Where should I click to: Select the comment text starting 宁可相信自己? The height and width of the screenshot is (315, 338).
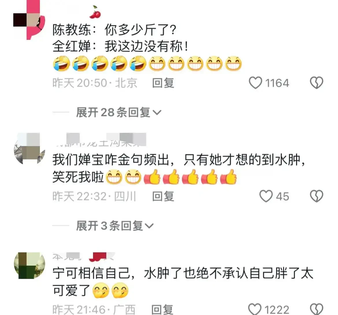pos(183,282)
